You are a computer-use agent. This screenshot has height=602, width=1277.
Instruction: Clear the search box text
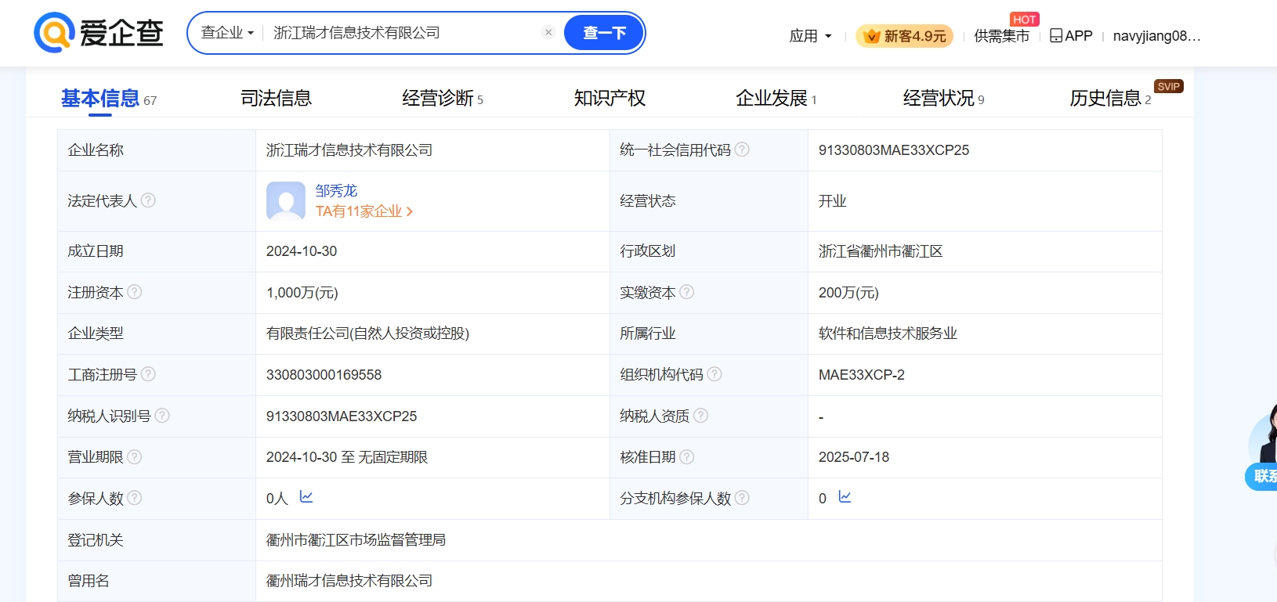(548, 33)
